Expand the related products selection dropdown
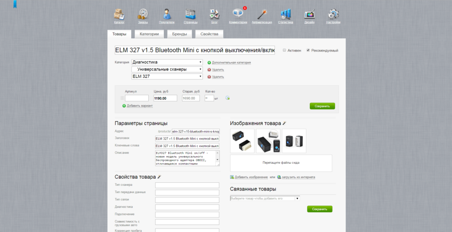This screenshot has width=452, height=232. coord(297,199)
